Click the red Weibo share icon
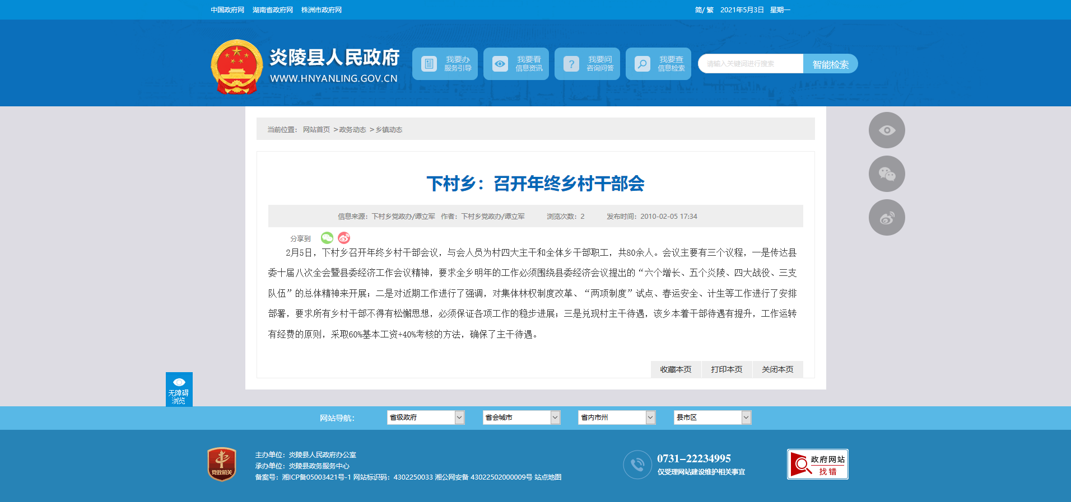The width and height of the screenshot is (1071, 502). coord(344,238)
